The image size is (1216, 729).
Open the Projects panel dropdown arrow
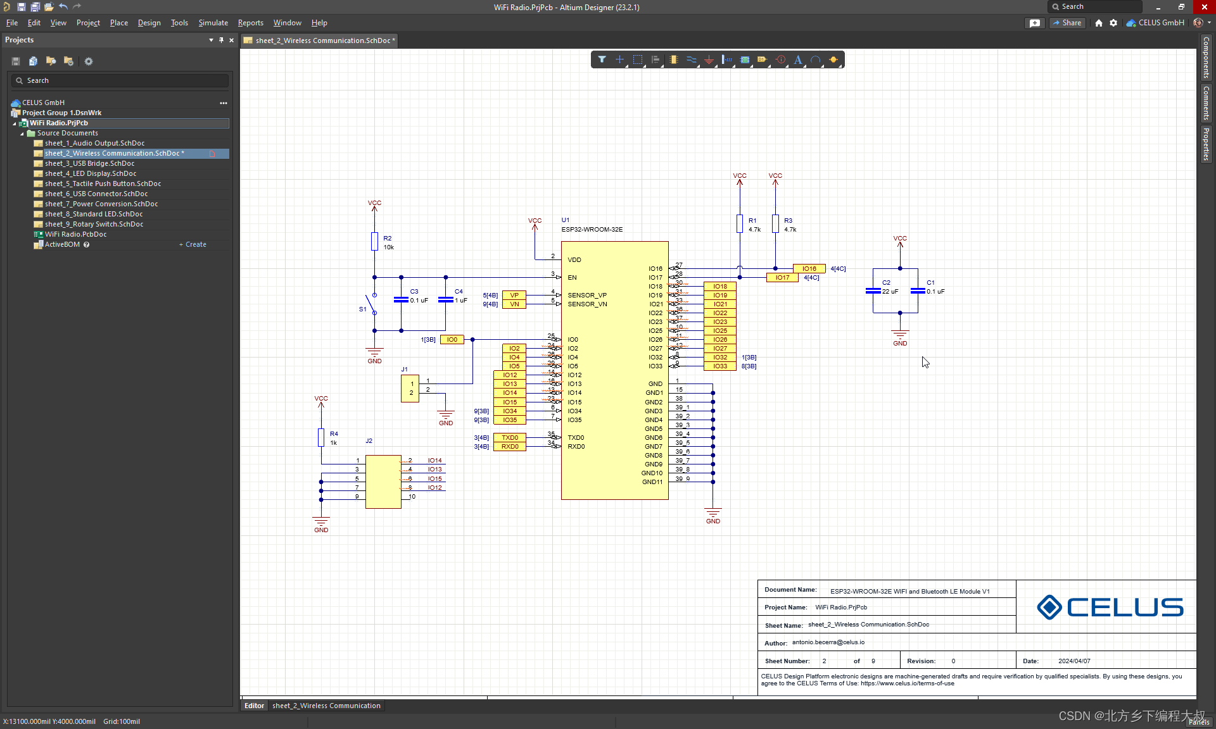pyautogui.click(x=211, y=40)
